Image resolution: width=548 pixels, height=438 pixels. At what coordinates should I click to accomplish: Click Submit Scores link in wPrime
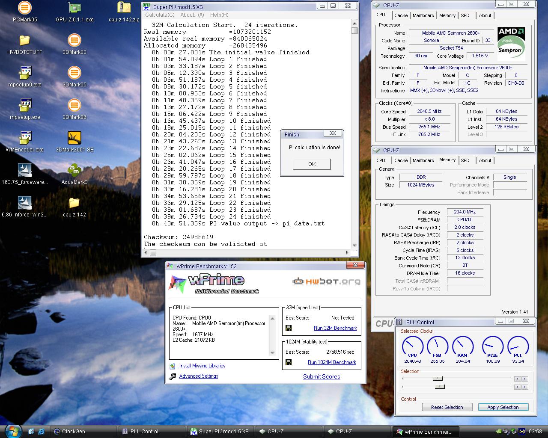point(322,376)
